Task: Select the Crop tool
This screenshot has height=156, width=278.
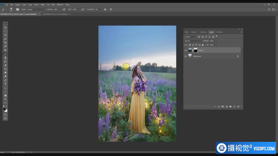Action: (x=5, y=42)
